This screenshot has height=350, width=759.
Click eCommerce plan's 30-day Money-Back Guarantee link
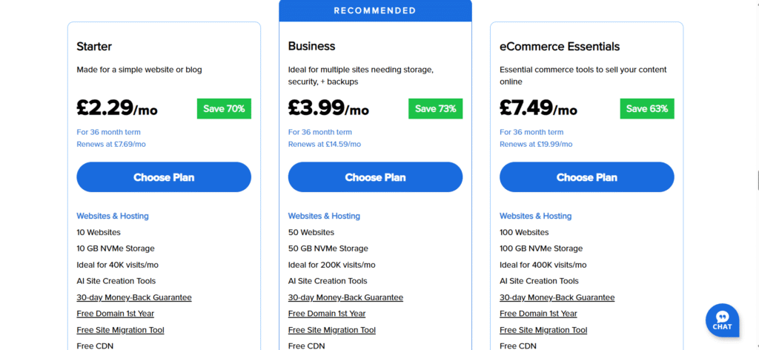tap(557, 297)
